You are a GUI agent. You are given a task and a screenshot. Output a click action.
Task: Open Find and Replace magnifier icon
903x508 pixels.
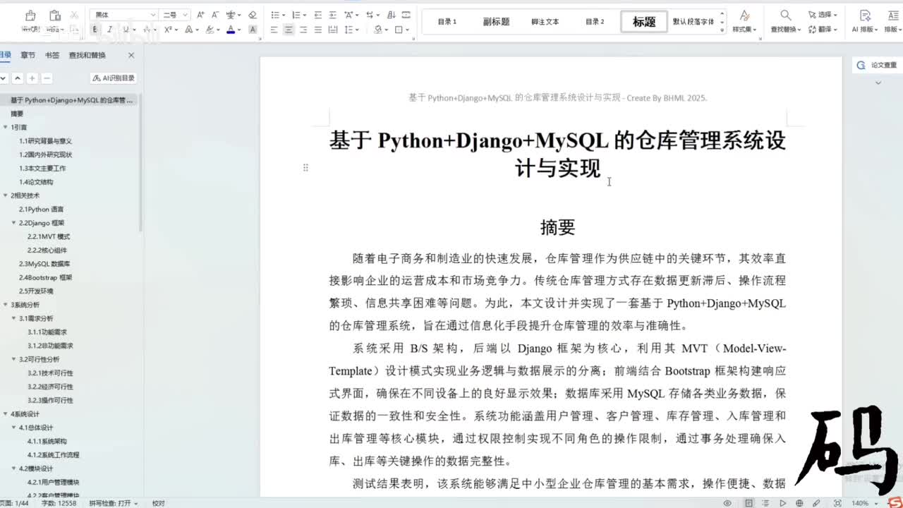[x=785, y=15]
